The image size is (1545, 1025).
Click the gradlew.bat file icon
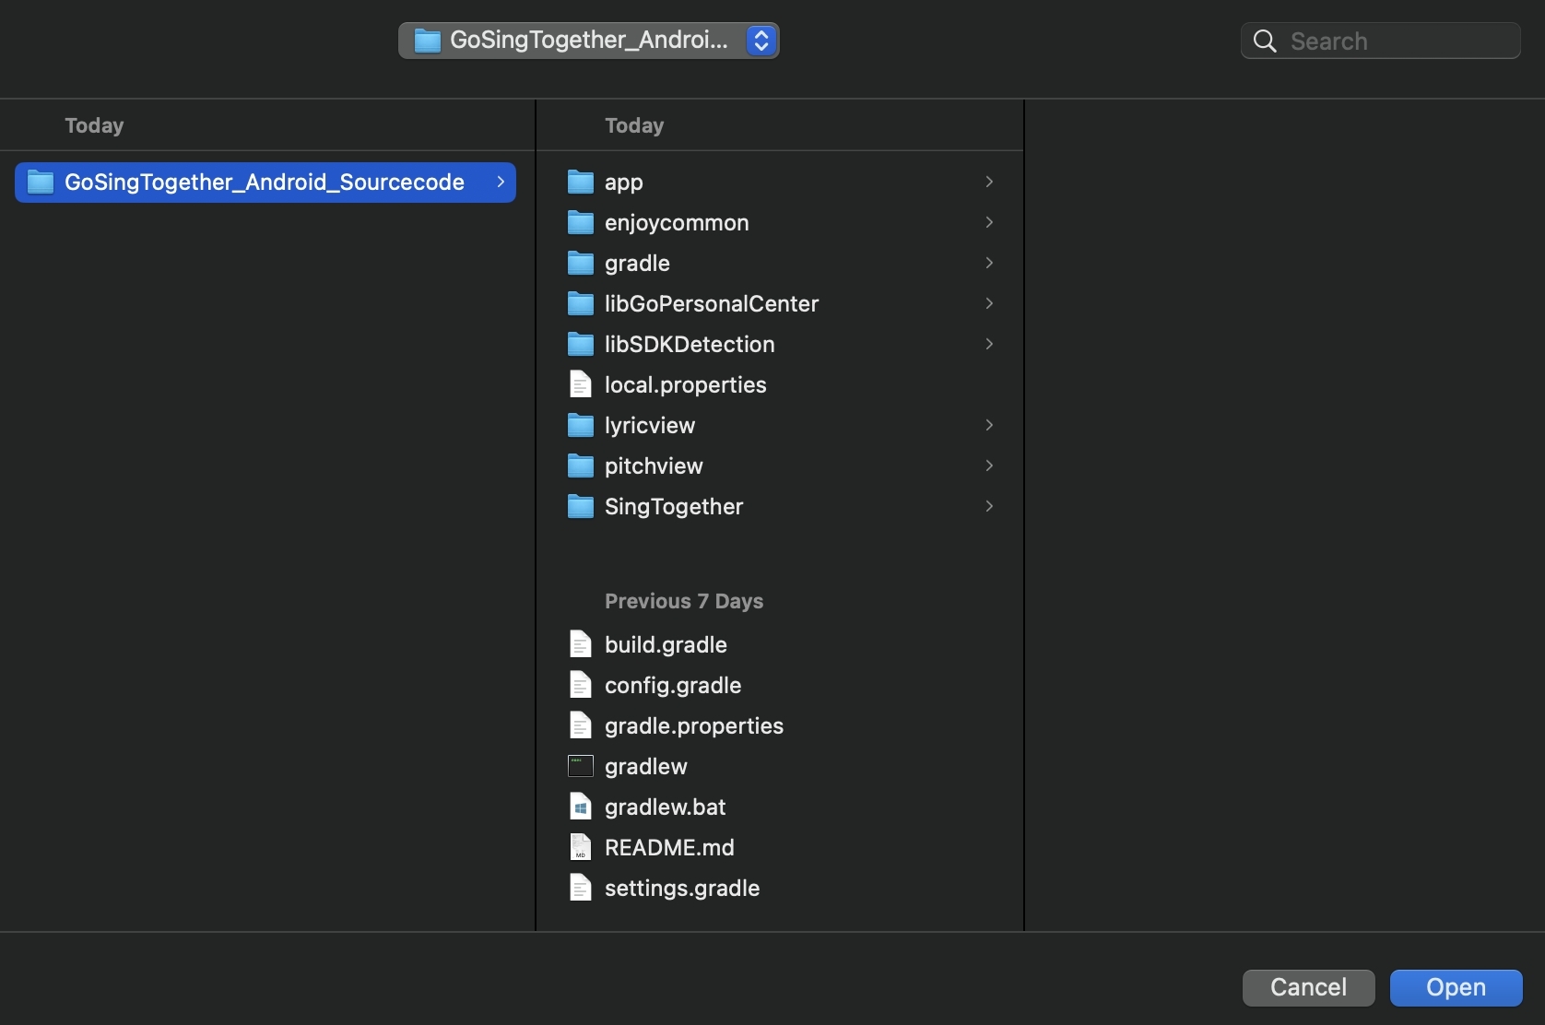[x=580, y=807]
